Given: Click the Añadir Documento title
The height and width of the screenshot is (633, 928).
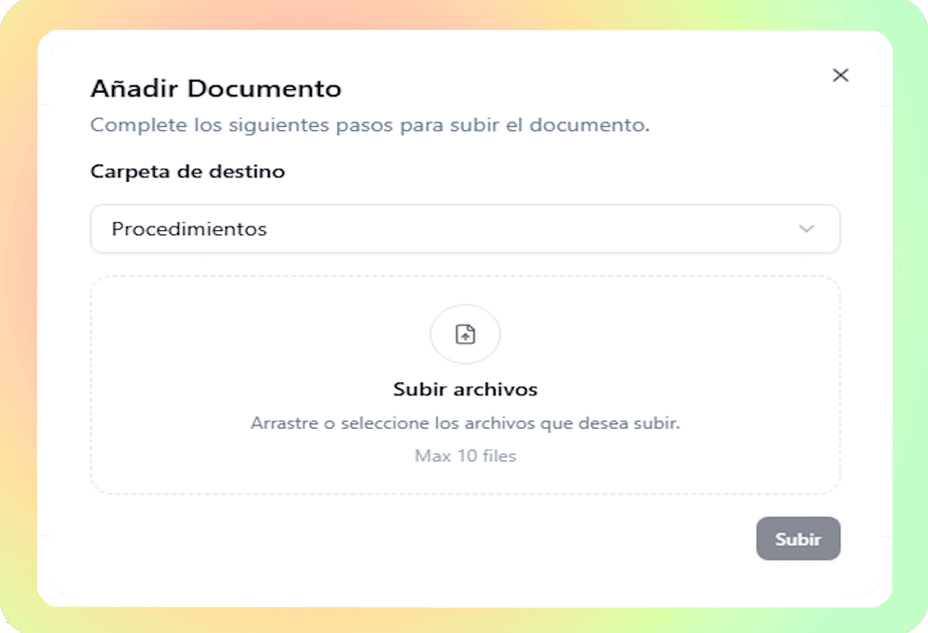Looking at the screenshot, I should click(215, 89).
